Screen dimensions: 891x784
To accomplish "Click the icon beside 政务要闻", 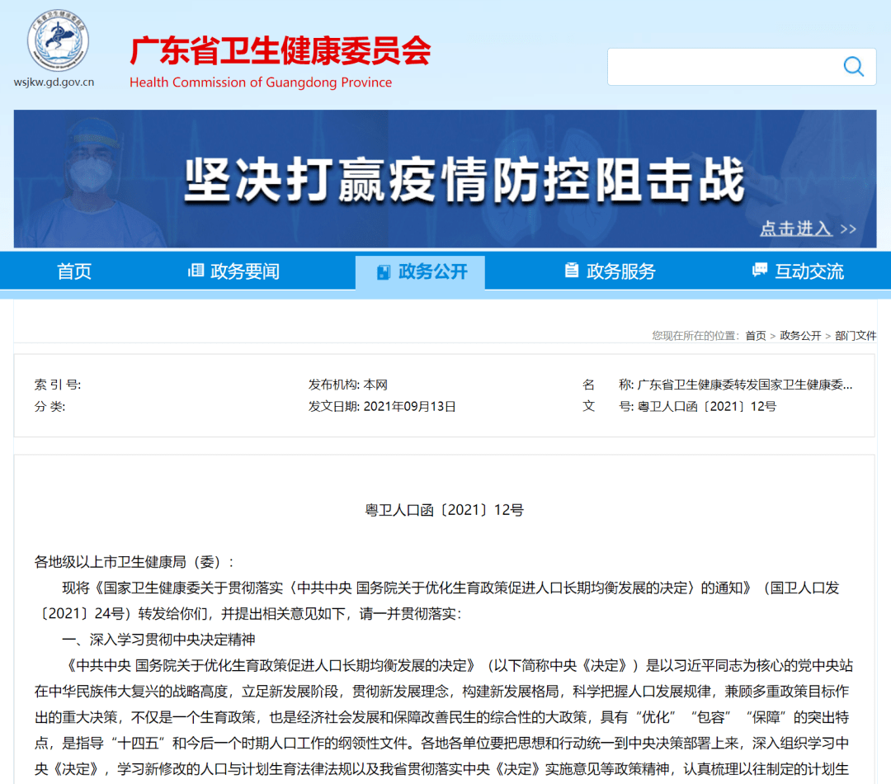I will coord(196,271).
